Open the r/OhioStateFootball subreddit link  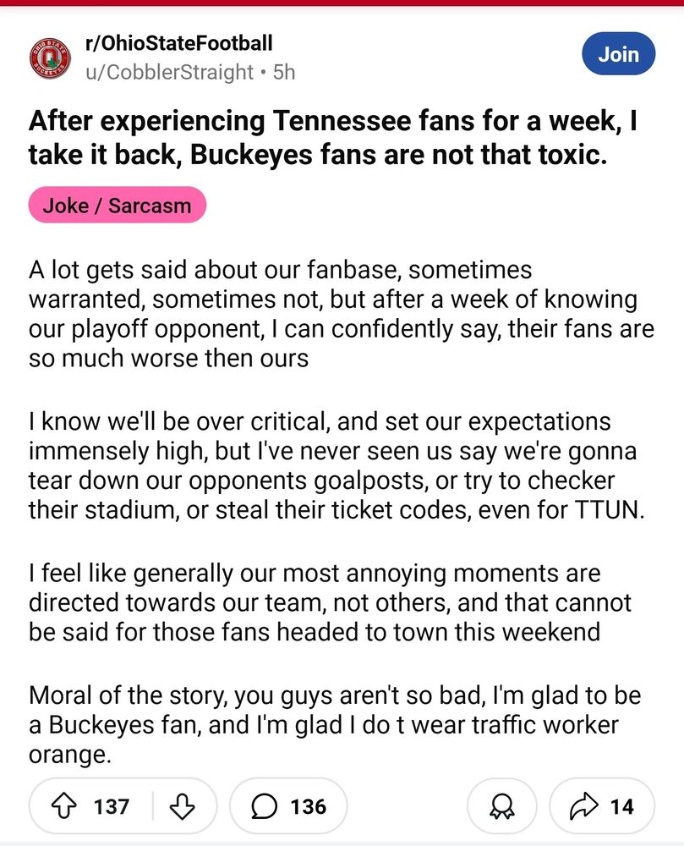[x=179, y=43]
